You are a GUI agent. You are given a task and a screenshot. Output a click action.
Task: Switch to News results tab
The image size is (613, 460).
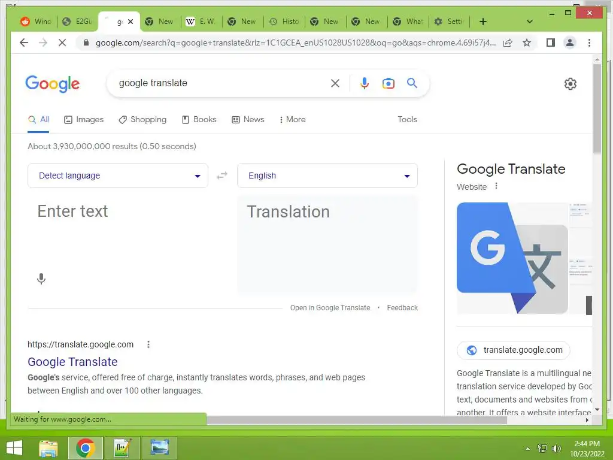[248, 119]
